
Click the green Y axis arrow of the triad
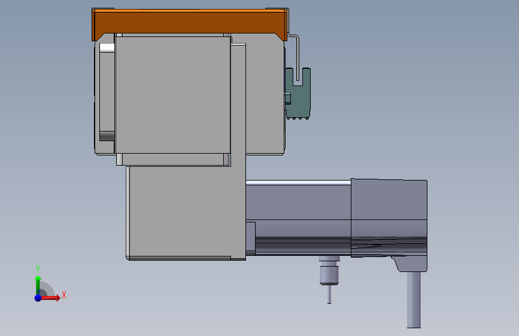[x=38, y=285]
